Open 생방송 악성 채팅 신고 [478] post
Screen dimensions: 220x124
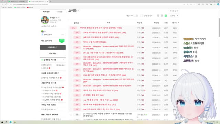[101, 90]
